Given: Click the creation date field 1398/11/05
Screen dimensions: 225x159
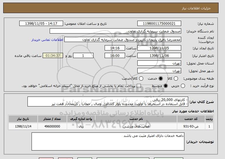Looking at the screenshot, I should pyautogui.click(x=159, y=48).
